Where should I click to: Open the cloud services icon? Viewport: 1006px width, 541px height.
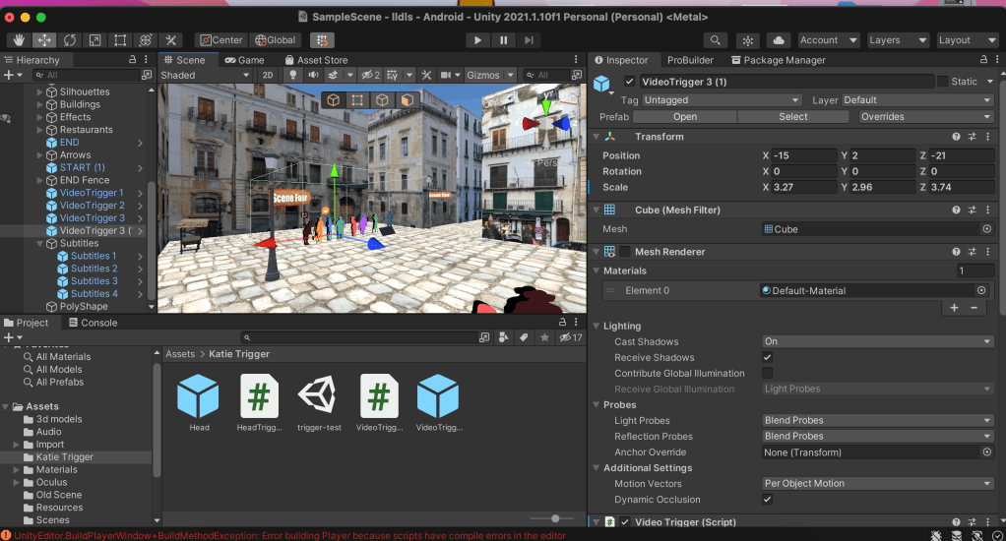point(779,40)
